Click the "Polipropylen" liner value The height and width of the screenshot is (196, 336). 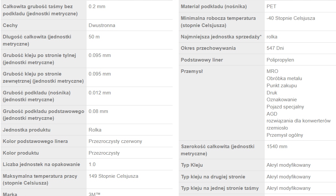(280, 60)
